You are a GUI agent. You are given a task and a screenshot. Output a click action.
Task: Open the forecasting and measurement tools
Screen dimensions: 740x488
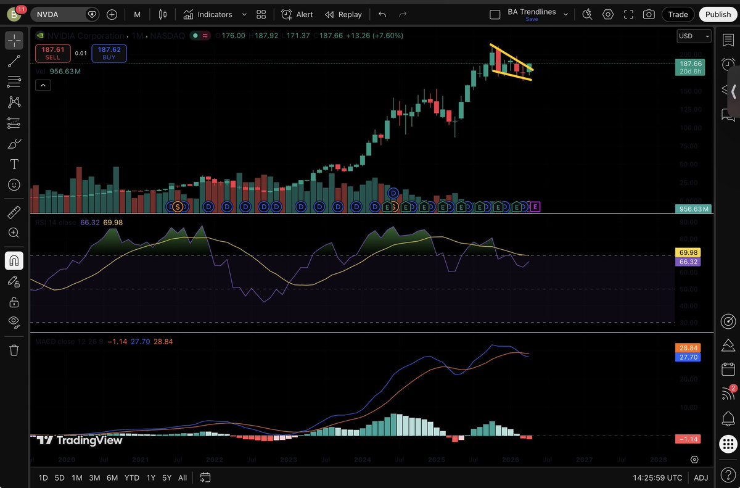click(14, 123)
